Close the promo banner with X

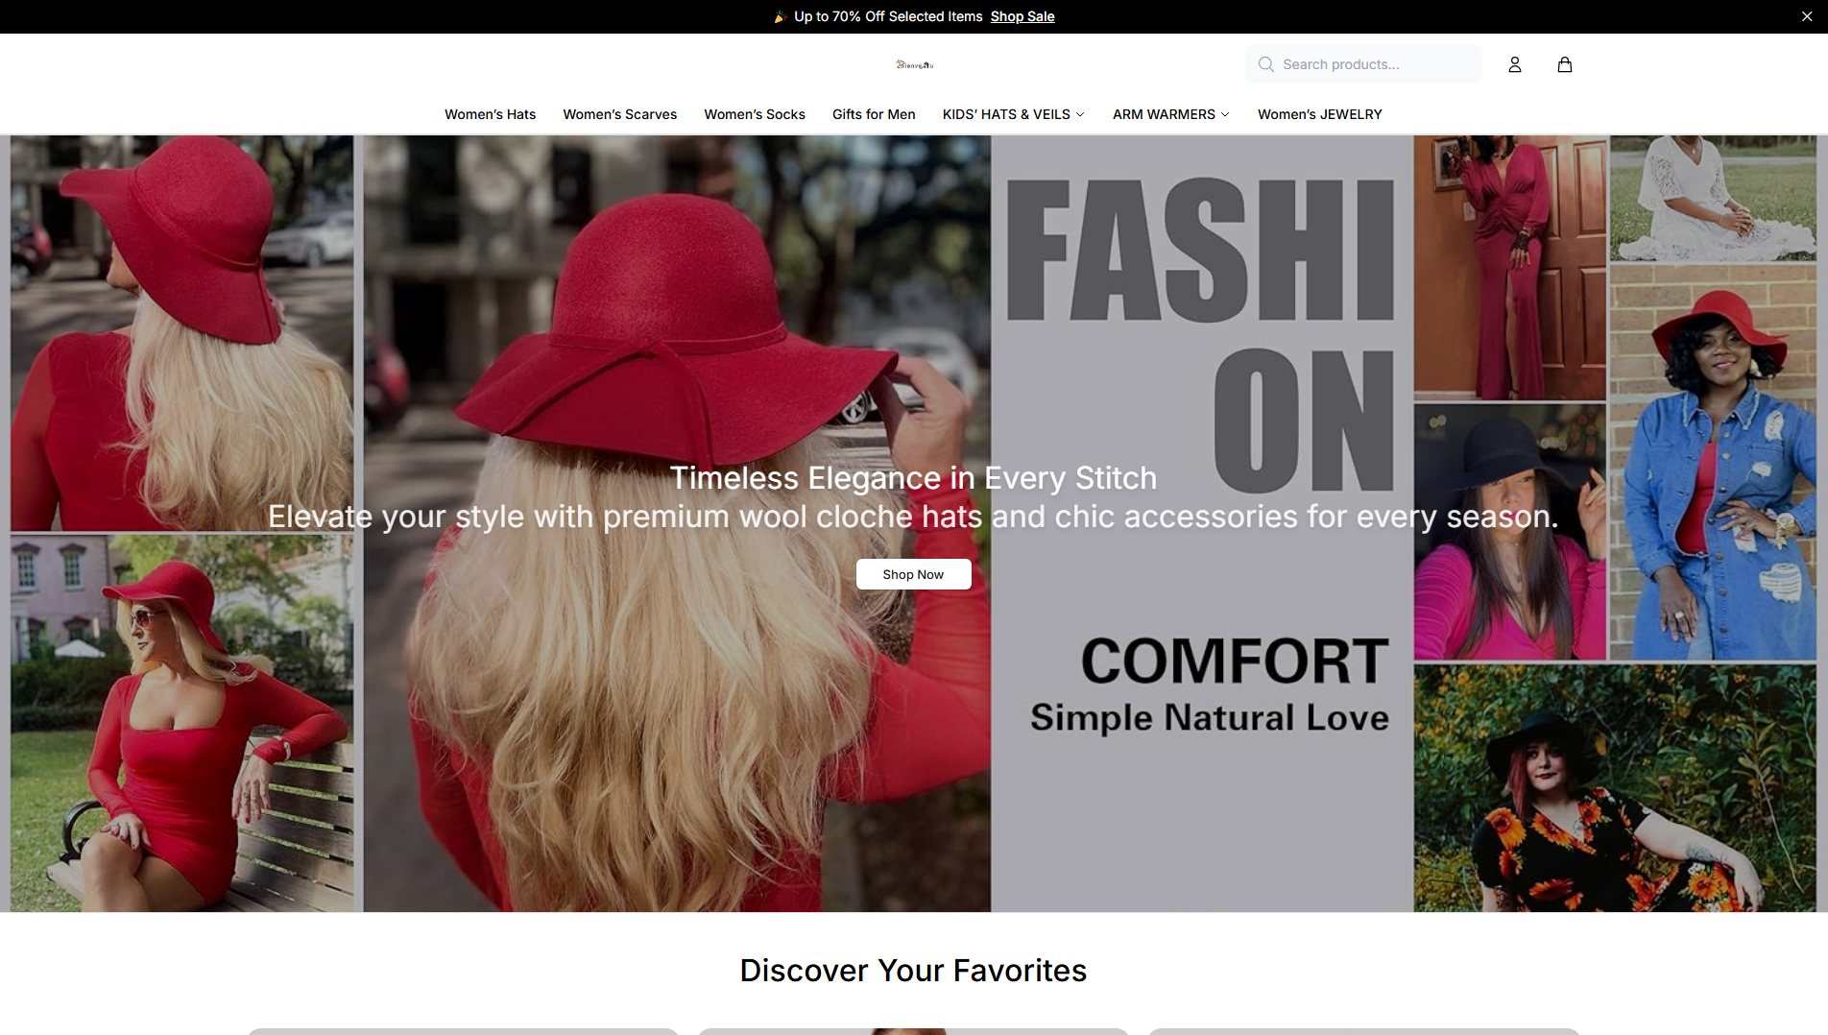pos(1807,16)
